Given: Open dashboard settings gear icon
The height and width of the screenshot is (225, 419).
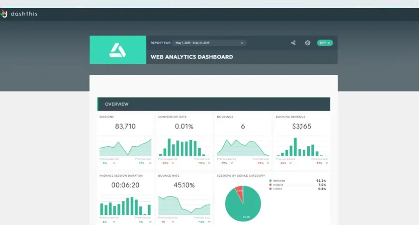Looking at the screenshot, I should pyautogui.click(x=307, y=43).
